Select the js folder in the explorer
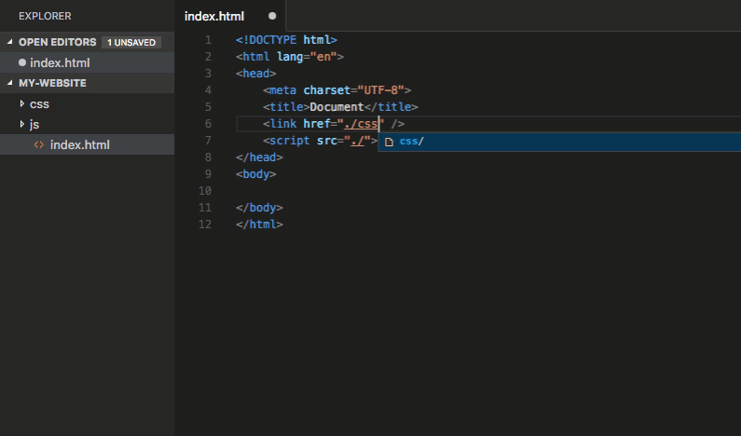Screen dimensions: 741x436 pos(35,124)
